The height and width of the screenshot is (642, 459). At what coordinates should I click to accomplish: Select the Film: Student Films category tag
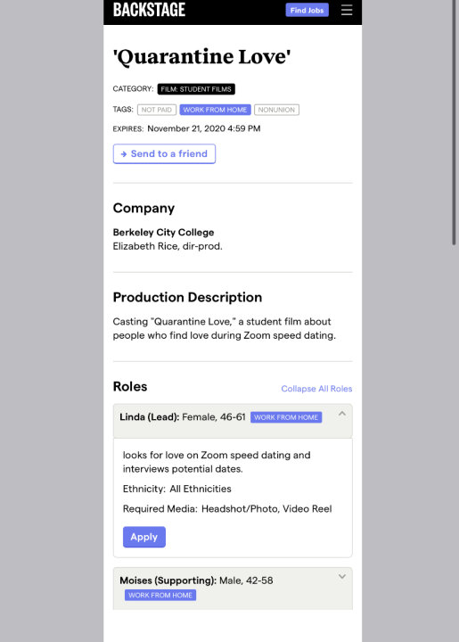[196, 89]
